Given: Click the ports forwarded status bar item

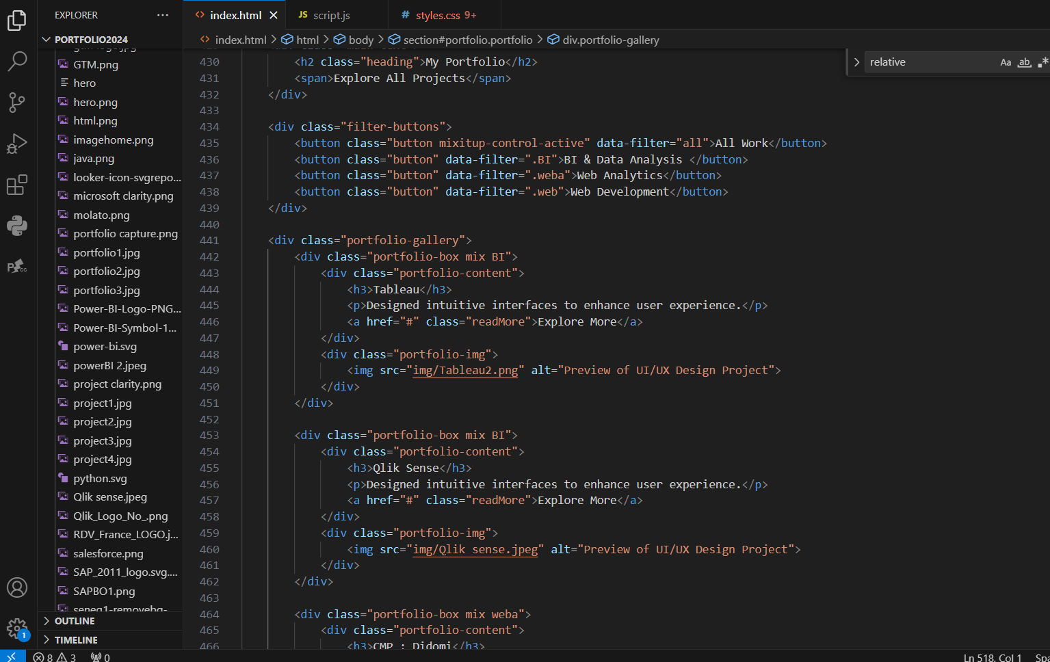Looking at the screenshot, I should [101, 657].
